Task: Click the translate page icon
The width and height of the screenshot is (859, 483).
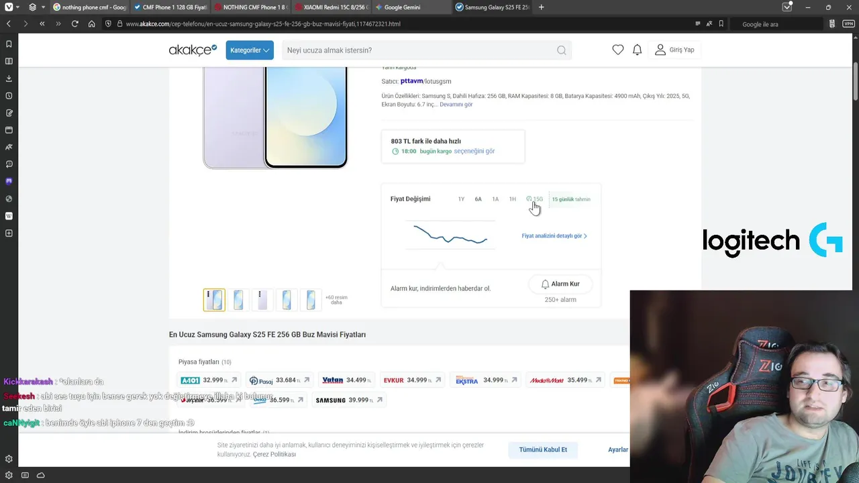Action: 709,23
